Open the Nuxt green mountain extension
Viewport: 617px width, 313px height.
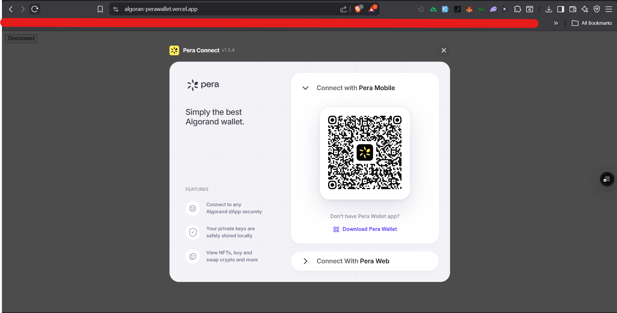433,9
